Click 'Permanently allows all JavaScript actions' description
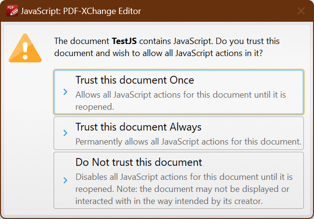Image resolution: width=314 pixels, height=219 pixels. pyautogui.click(x=188, y=142)
